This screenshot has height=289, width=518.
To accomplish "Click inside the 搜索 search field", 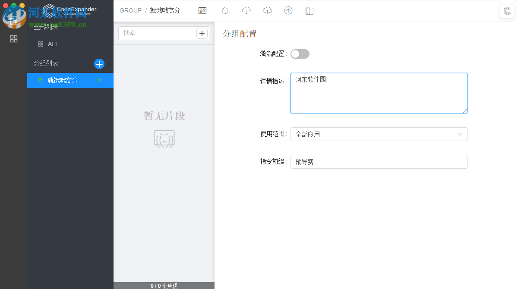I will pos(155,33).
